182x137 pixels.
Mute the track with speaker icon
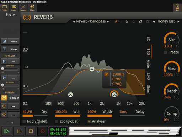(32, 8)
